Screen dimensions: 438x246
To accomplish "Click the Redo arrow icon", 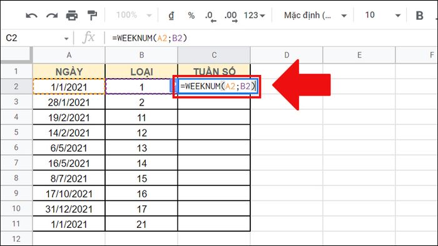I will click(52, 16).
